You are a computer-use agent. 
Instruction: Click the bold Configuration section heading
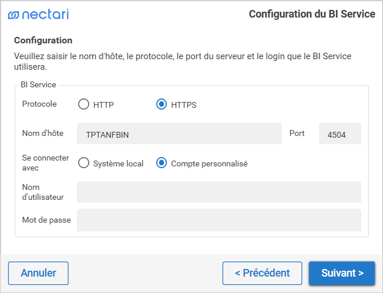[43, 40]
